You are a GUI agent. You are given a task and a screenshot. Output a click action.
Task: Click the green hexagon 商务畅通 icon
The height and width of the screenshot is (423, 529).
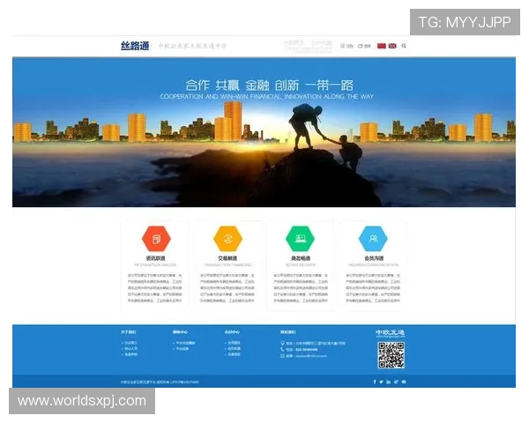[x=301, y=239]
